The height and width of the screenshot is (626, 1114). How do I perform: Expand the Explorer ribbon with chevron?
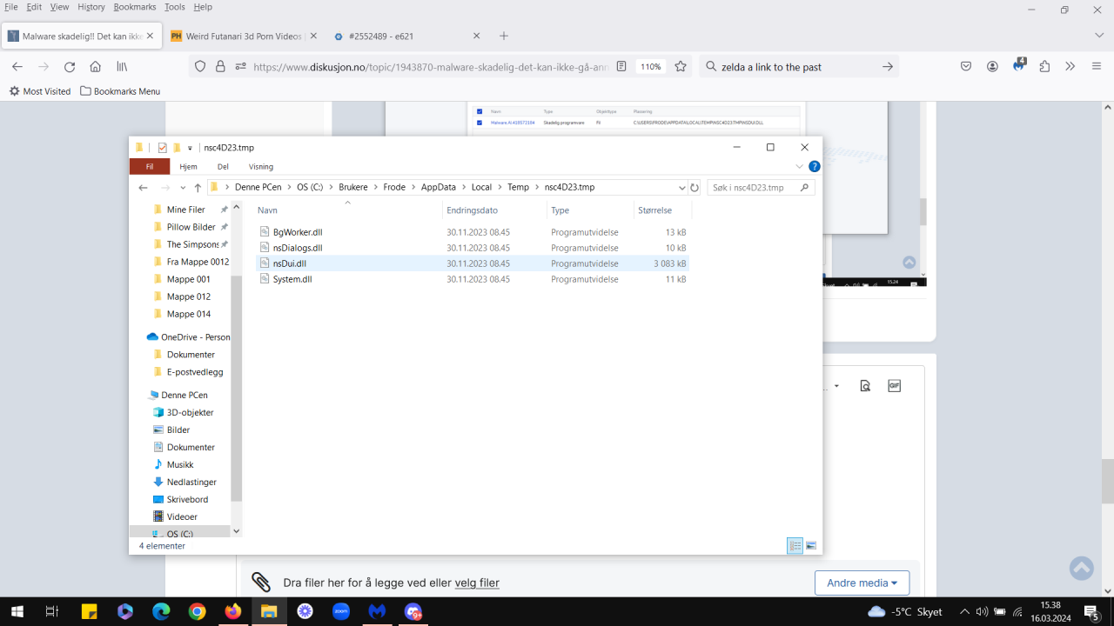point(799,167)
